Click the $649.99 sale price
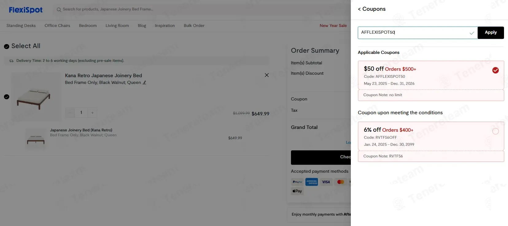The width and height of the screenshot is (508, 226). [260, 114]
